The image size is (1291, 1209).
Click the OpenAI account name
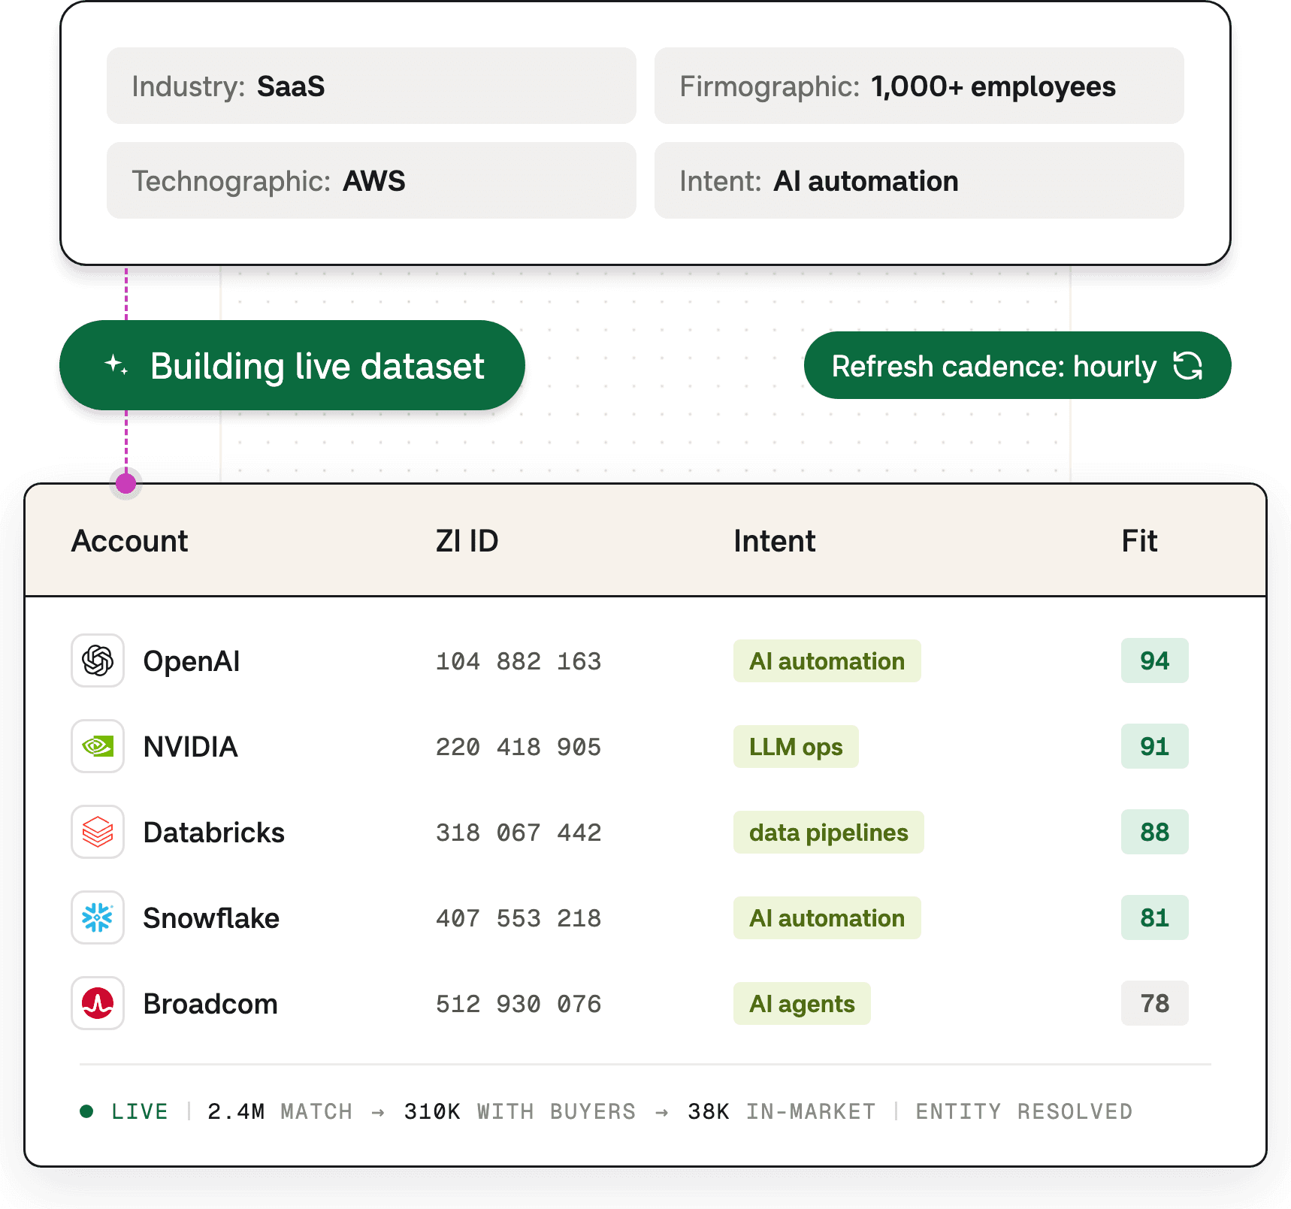tap(192, 661)
